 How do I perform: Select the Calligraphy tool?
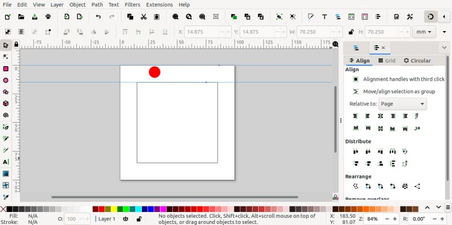pos(6,150)
